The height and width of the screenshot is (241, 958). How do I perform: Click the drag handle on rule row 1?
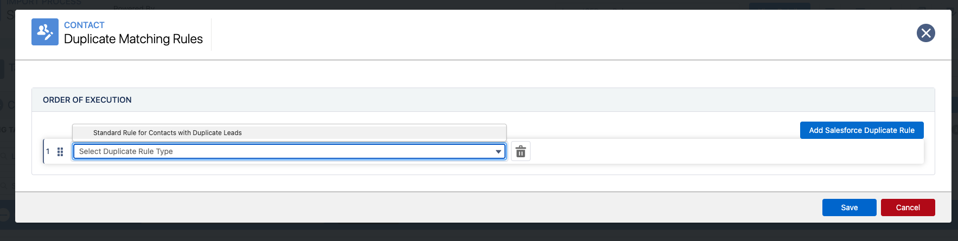pyautogui.click(x=60, y=152)
